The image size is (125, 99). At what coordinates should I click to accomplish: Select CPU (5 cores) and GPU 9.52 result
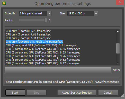[43, 60]
